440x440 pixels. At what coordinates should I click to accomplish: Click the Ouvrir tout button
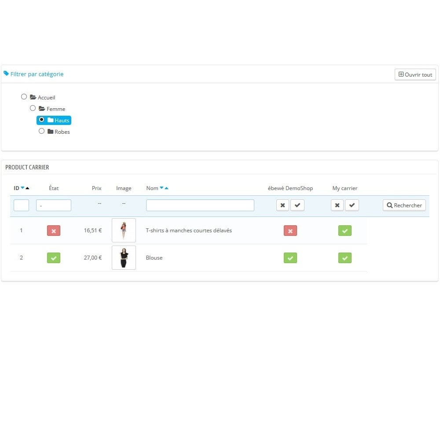click(x=415, y=75)
